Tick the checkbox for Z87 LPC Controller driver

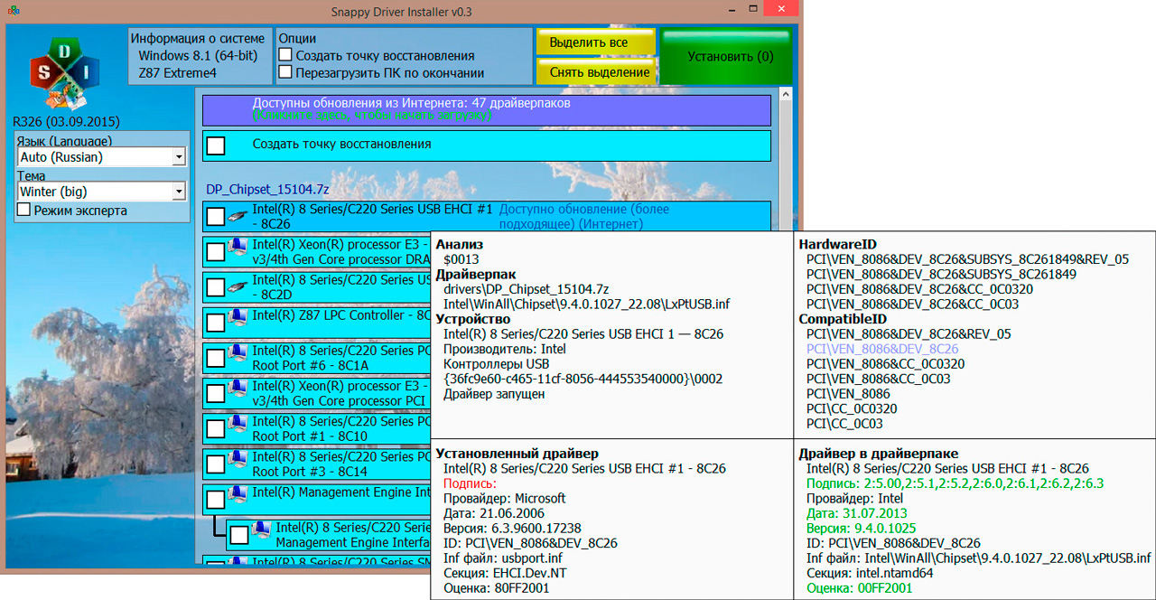pos(215,323)
